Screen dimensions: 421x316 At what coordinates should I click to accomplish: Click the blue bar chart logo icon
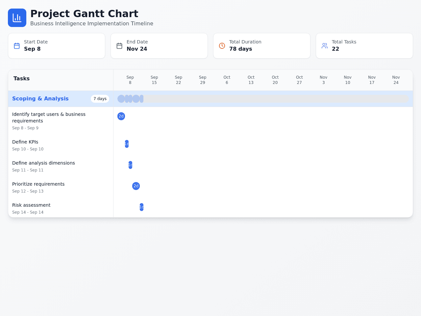pos(17,18)
